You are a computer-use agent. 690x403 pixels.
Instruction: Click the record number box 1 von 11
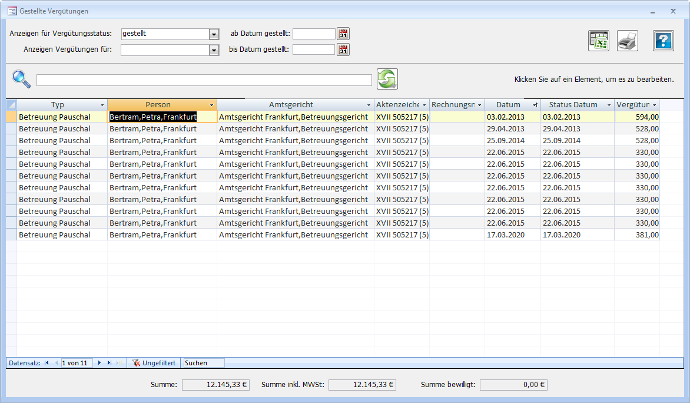77,363
